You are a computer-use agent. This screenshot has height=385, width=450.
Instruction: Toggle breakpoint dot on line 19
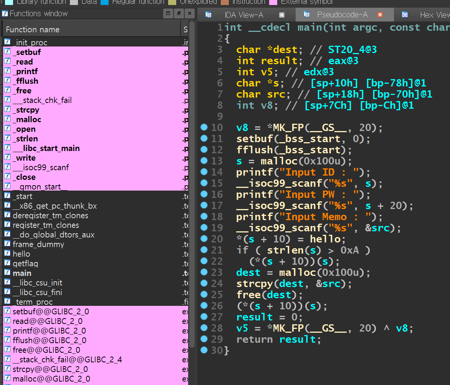204,227
